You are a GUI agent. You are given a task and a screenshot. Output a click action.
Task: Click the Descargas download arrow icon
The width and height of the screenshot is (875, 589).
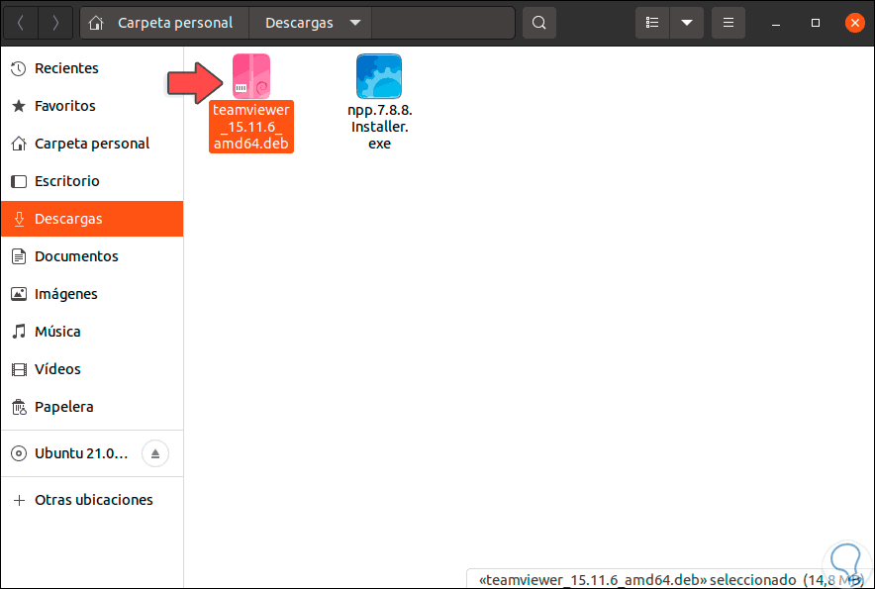[19, 219]
